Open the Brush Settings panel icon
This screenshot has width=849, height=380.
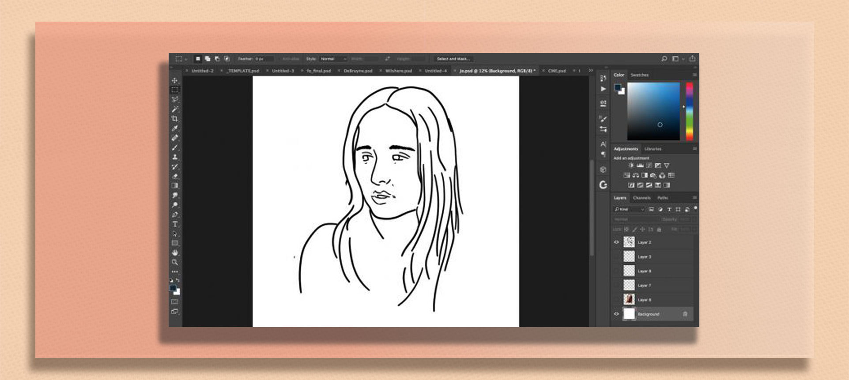pyautogui.click(x=603, y=119)
